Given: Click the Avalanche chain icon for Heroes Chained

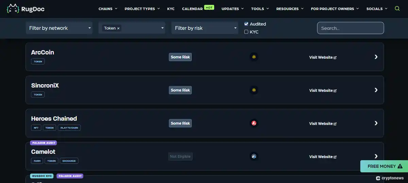Looking at the screenshot, I should pyautogui.click(x=254, y=123).
